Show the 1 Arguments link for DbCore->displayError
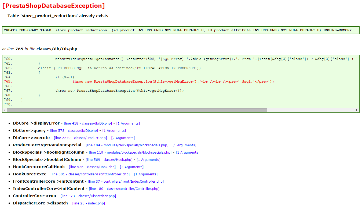This screenshot has height=209, width=362. coord(128,123)
